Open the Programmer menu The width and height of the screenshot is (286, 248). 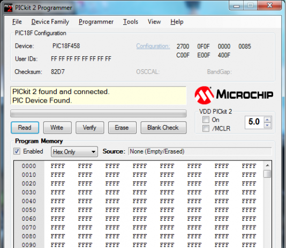[96, 22]
